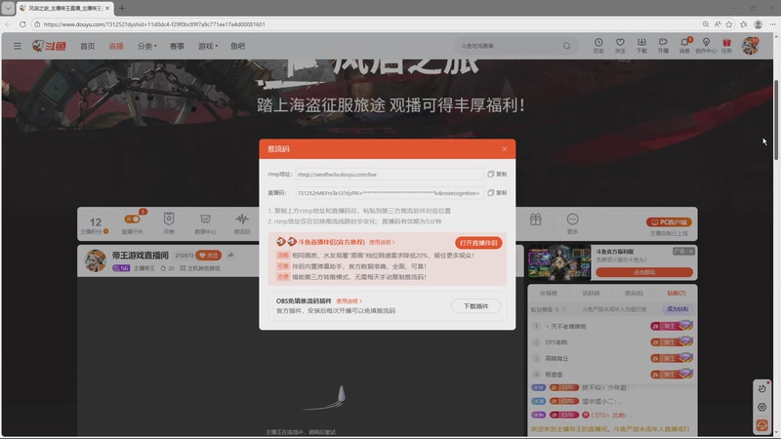Viewport: 781px width, 439px height.
Task: Click the 主播积分 12 counter
Action: [95, 225]
